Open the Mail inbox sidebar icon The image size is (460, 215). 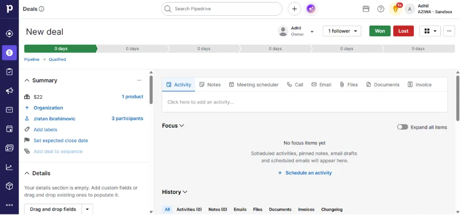coord(9,110)
